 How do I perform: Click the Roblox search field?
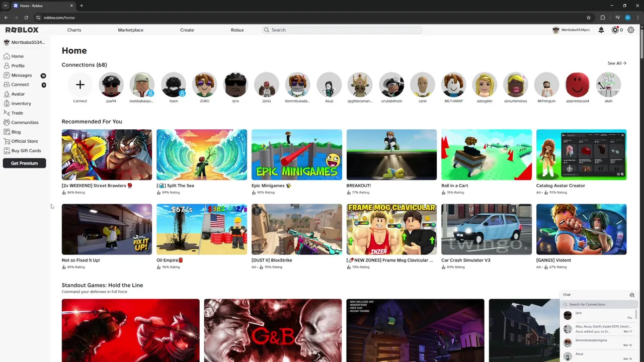(342, 30)
